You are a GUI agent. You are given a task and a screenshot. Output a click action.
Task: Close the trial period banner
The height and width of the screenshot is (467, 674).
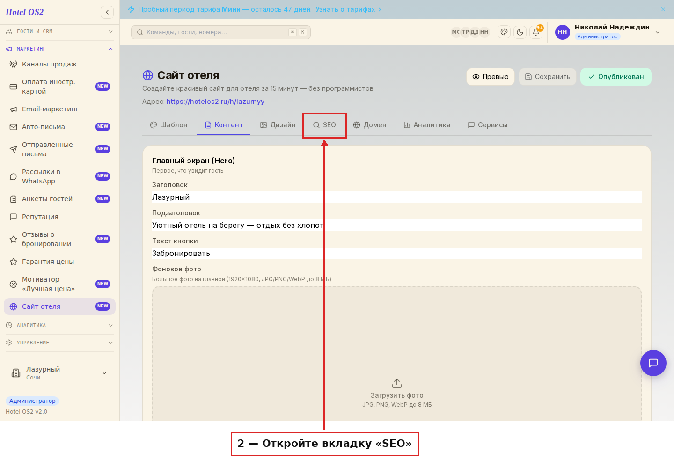point(663,9)
